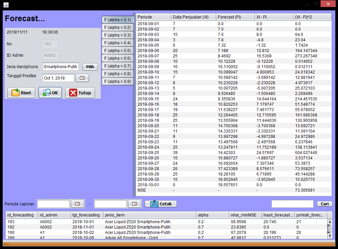Screen dimensions: 338x249
Task: Print the report using the Cetak button
Action: click(160, 204)
